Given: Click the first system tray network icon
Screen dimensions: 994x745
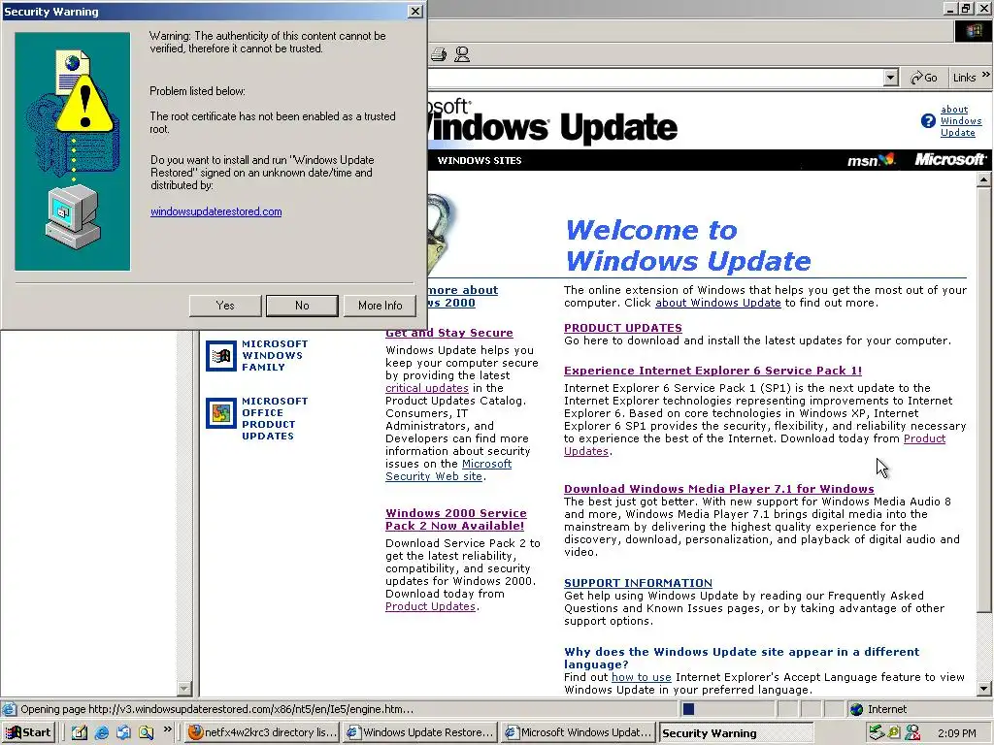Looking at the screenshot, I should 877,732.
